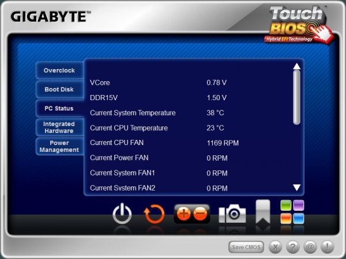Image resolution: width=346 pixels, height=259 pixels.
Task: Click the orange minus button
Action: (x=200, y=214)
